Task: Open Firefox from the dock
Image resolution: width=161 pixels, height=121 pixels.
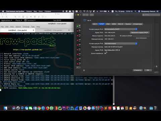Action: tap(47, 108)
